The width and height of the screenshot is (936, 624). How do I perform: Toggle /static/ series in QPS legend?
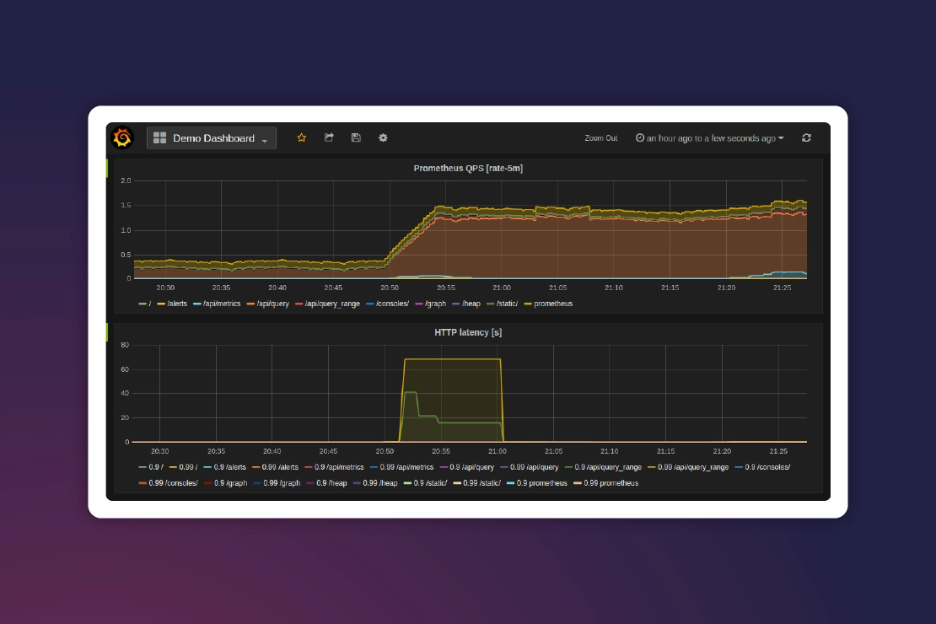pyautogui.click(x=503, y=304)
